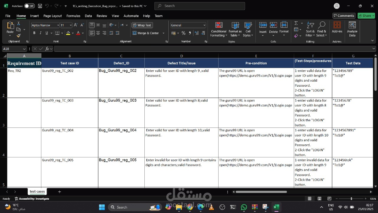Expand the General number format dropdown

click(204, 25)
